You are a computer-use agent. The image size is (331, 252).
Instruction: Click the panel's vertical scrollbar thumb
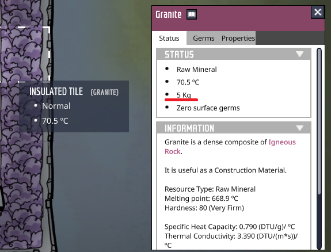(319, 121)
